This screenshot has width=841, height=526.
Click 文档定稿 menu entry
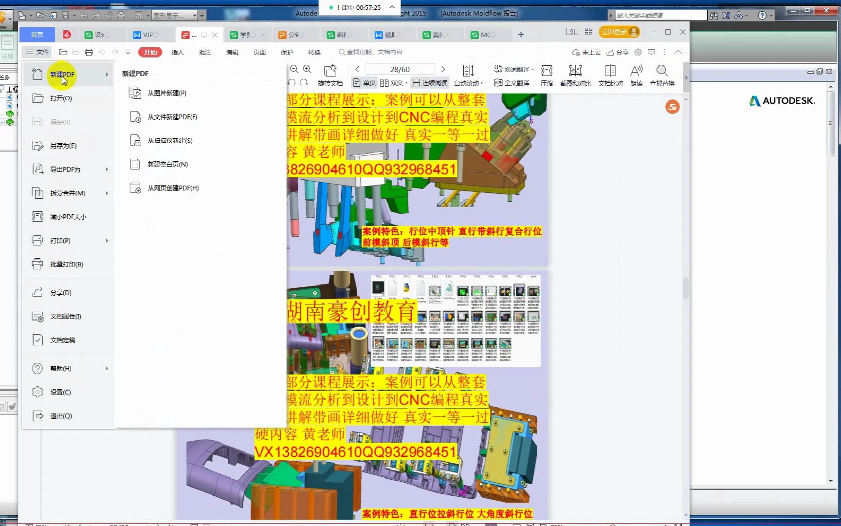click(68, 340)
